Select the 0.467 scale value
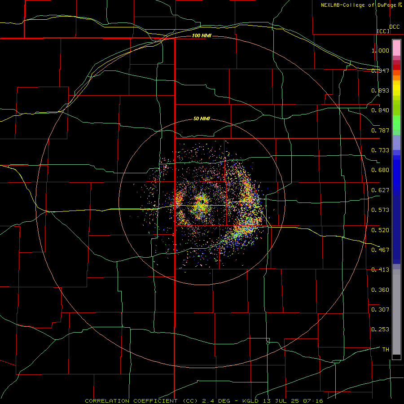Image resolution: width=404 pixels, height=404 pixels. (380, 250)
